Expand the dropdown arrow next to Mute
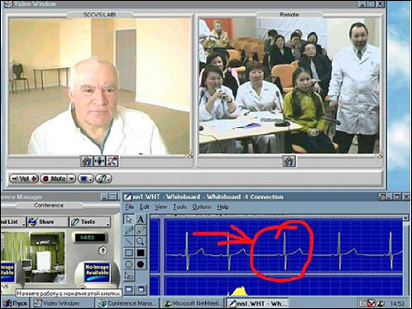This screenshot has width=412, height=309. (71, 178)
